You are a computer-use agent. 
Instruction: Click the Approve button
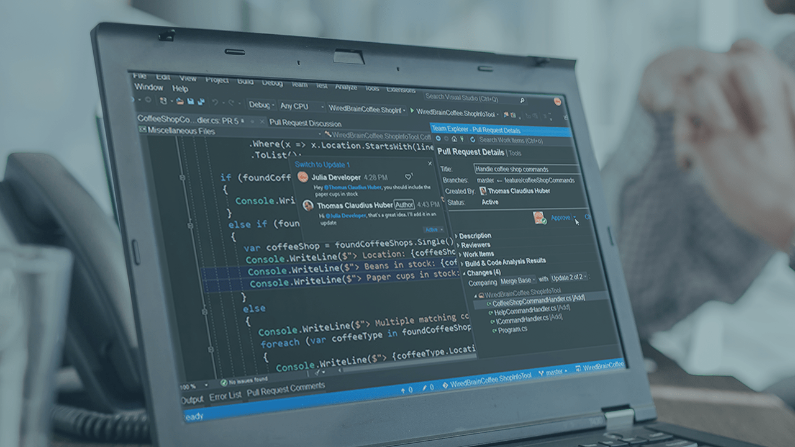click(560, 217)
